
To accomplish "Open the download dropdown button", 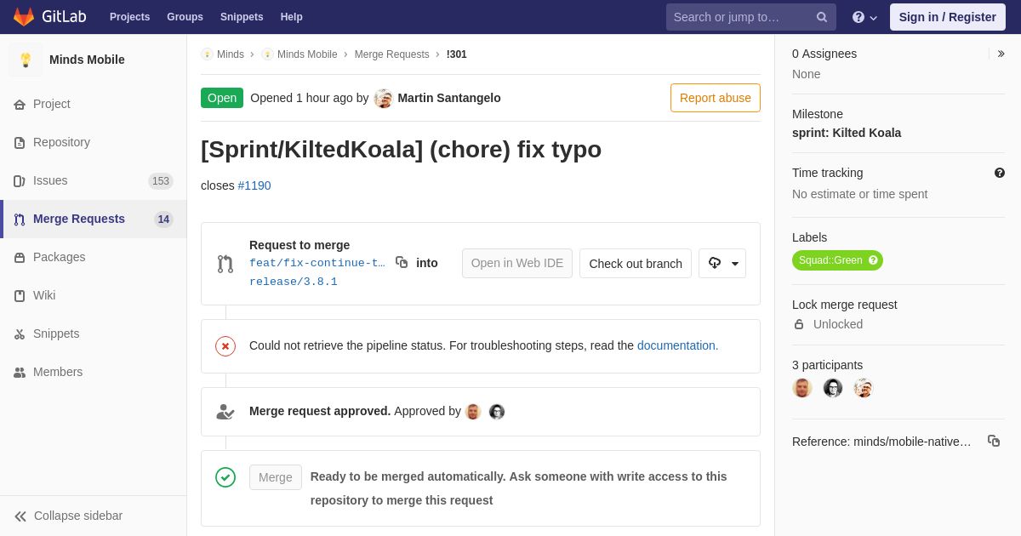I will [x=722, y=263].
